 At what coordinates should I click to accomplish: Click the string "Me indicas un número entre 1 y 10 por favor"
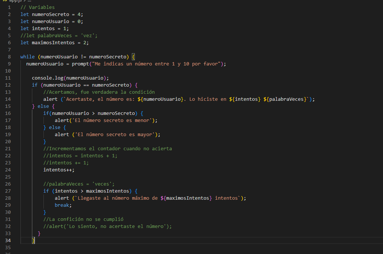click(x=156, y=64)
